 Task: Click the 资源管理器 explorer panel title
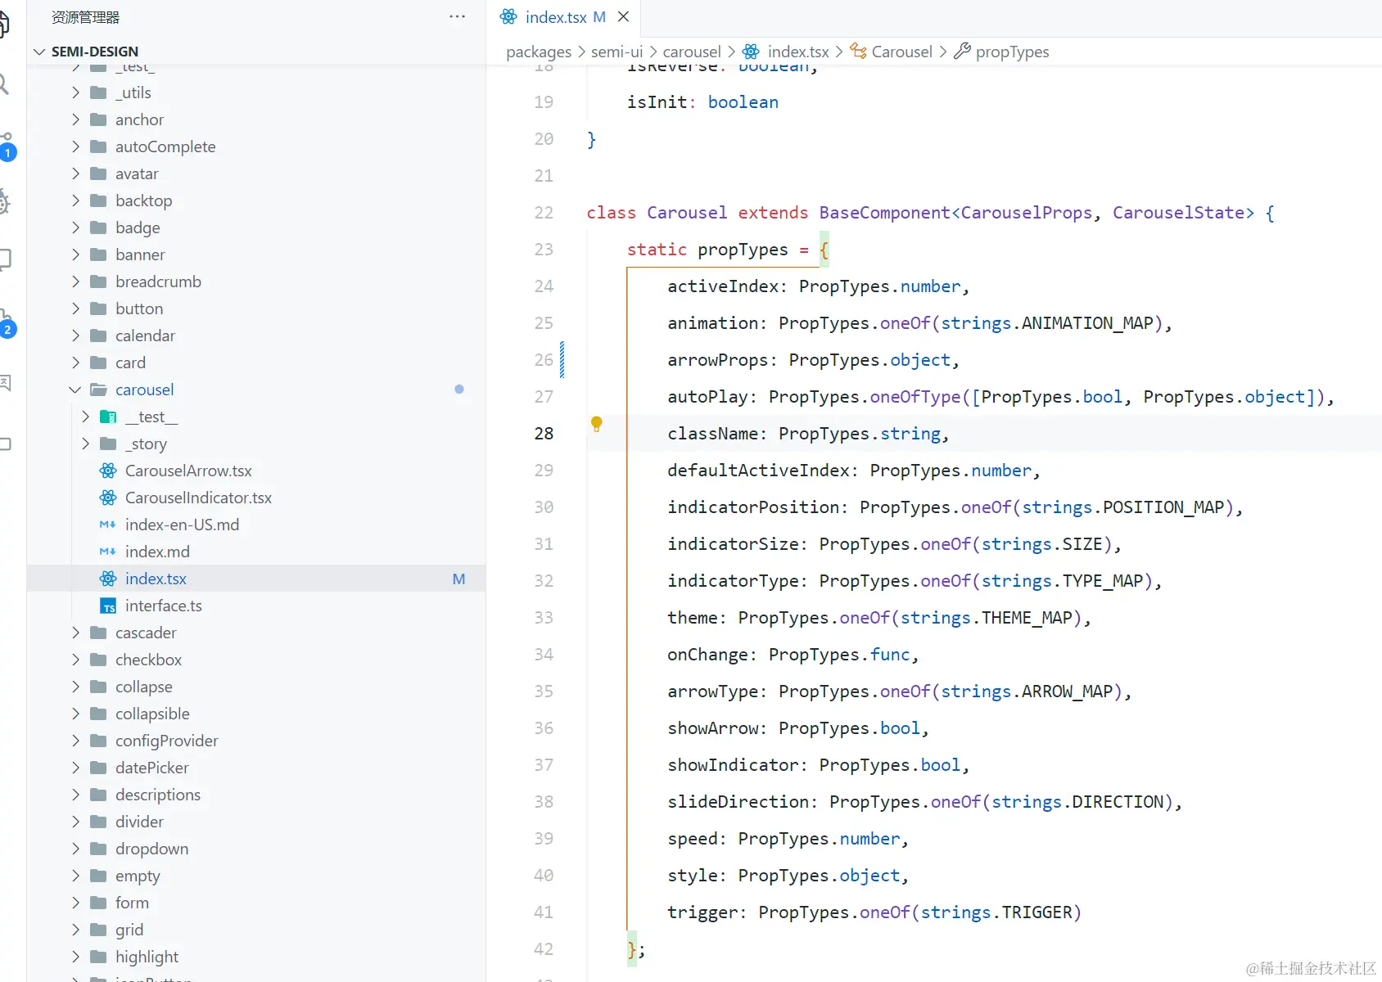[85, 17]
